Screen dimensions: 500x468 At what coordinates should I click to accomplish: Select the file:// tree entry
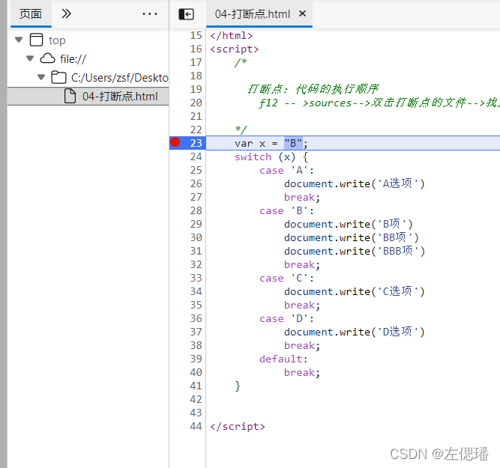73,59
